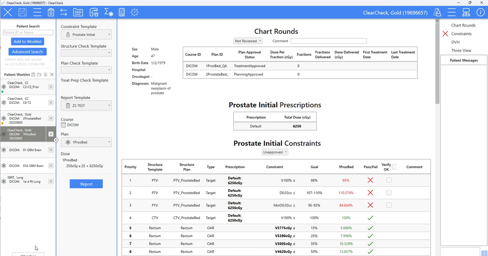Viewport: 488px width, 256px height.
Task: Enable Verify OK for the PTV V100% constraint
Action: pos(388,180)
